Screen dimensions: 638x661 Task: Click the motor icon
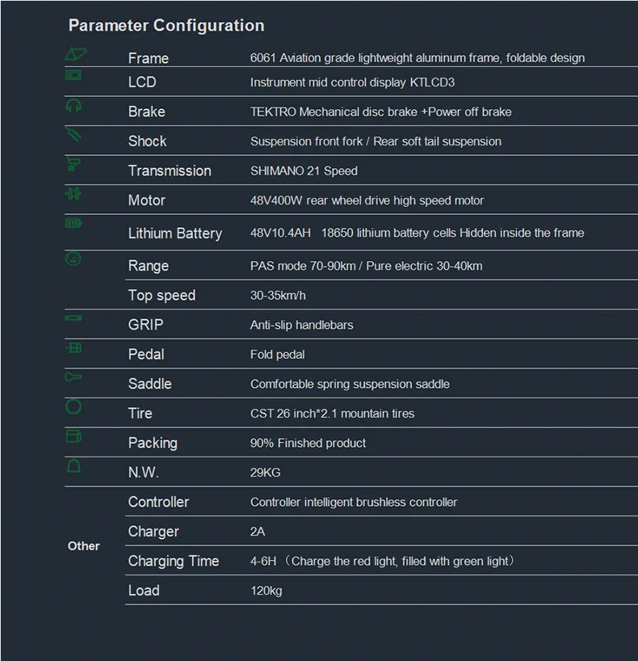(73, 194)
